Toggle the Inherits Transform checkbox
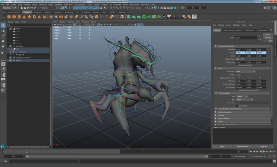 237,65
